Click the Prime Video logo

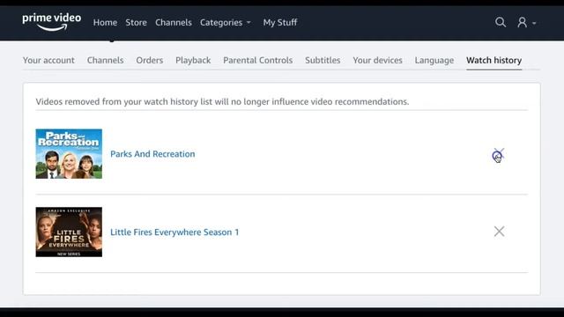[52, 22]
